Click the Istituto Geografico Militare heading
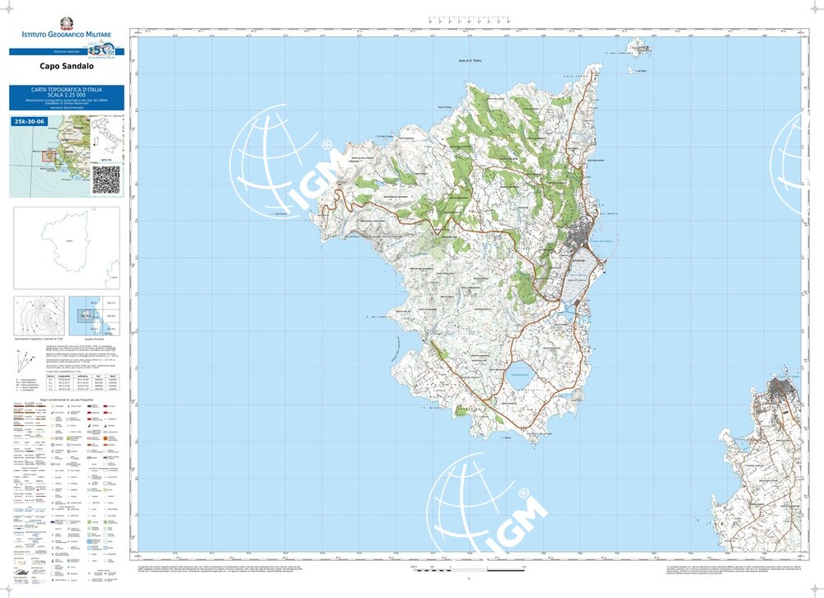824x598 pixels. 66,35
